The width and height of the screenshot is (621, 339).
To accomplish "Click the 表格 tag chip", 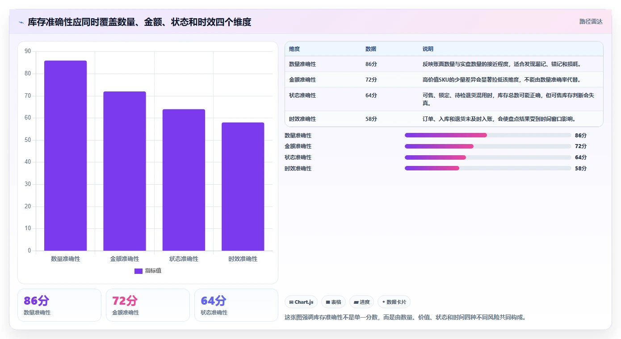I will (334, 302).
